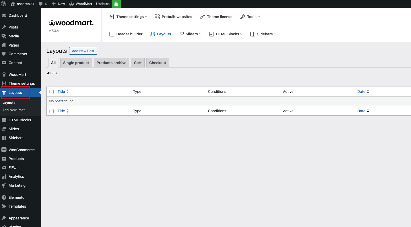This screenshot has width=411, height=227.
Task: Sort by Date in the table footer
Action: pyautogui.click(x=363, y=111)
